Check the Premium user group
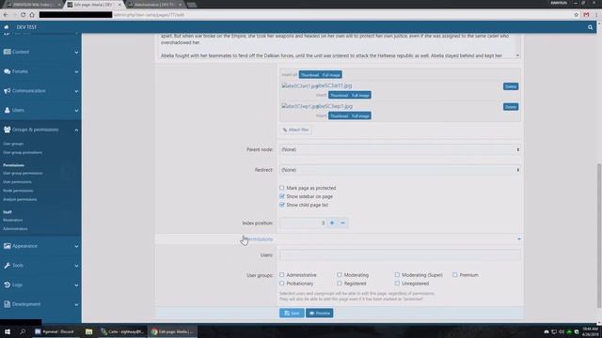The width and height of the screenshot is (602, 338). 454,275
